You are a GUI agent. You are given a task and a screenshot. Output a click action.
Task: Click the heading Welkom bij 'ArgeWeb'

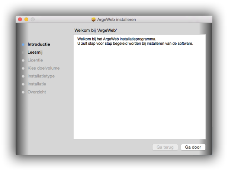coord(96,30)
